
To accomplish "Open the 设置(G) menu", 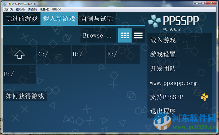I will 44,10.
